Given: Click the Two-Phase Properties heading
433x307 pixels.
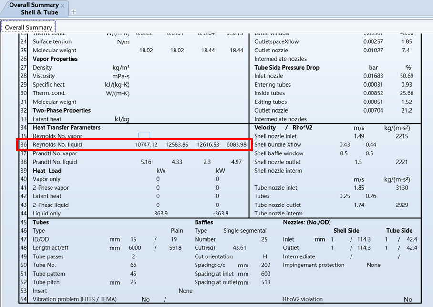Looking at the screenshot, I should click(x=62, y=111).
